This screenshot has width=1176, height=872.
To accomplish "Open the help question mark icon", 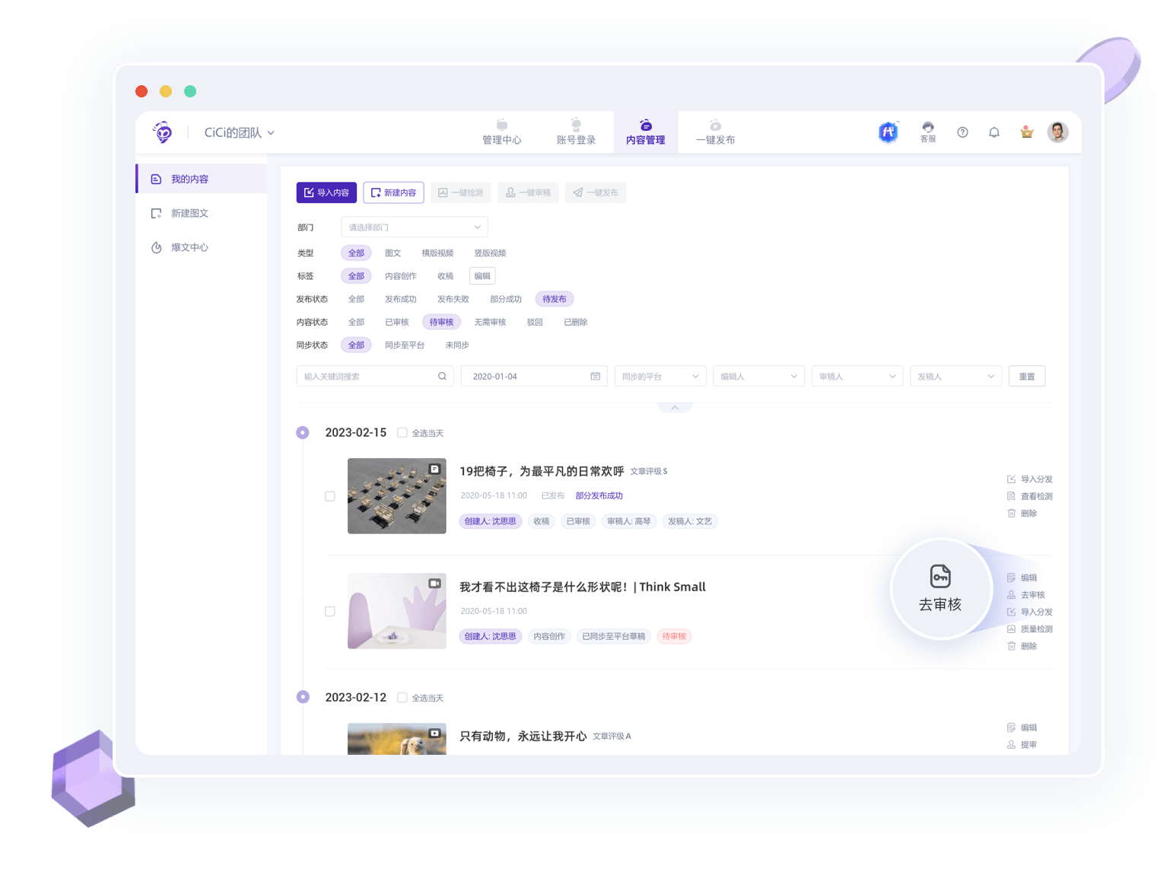I will tap(962, 132).
